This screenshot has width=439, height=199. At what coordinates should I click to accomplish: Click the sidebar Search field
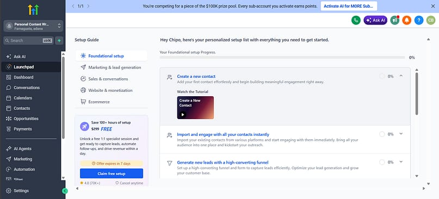click(28, 41)
